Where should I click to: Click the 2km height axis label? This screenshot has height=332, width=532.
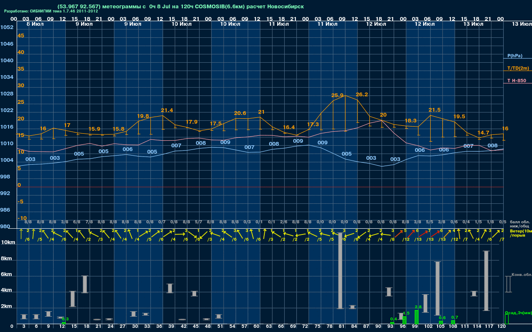pos(6,307)
